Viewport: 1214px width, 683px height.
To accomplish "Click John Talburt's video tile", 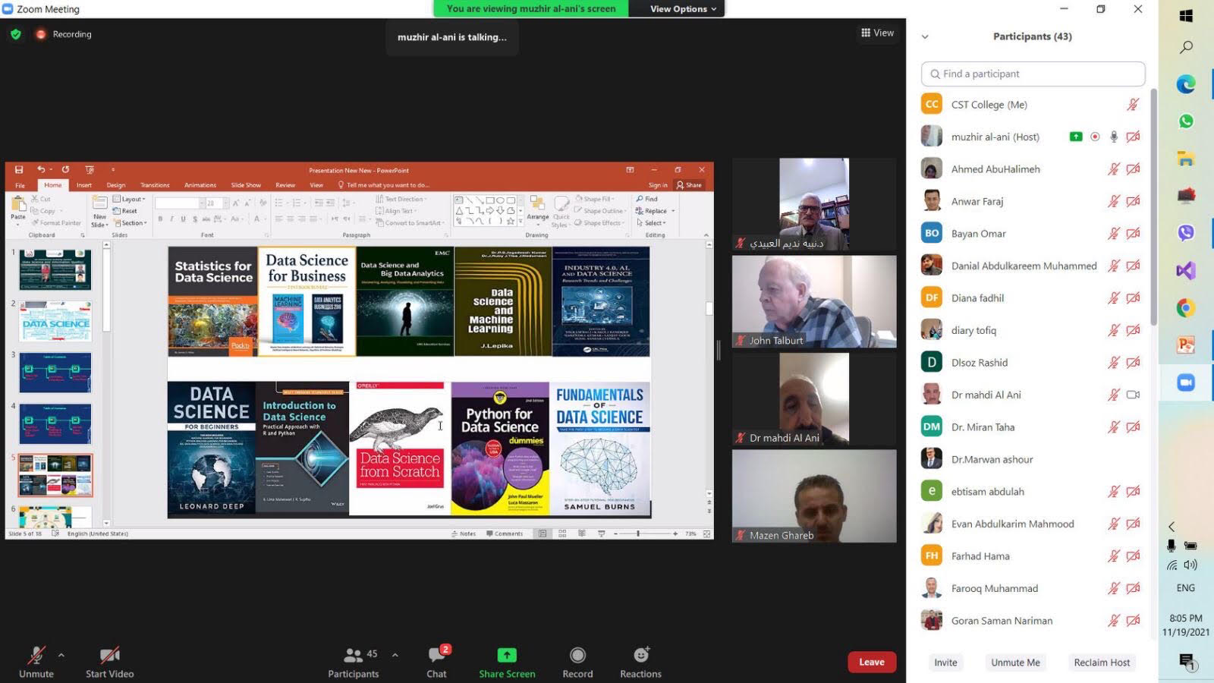I will point(814,301).
